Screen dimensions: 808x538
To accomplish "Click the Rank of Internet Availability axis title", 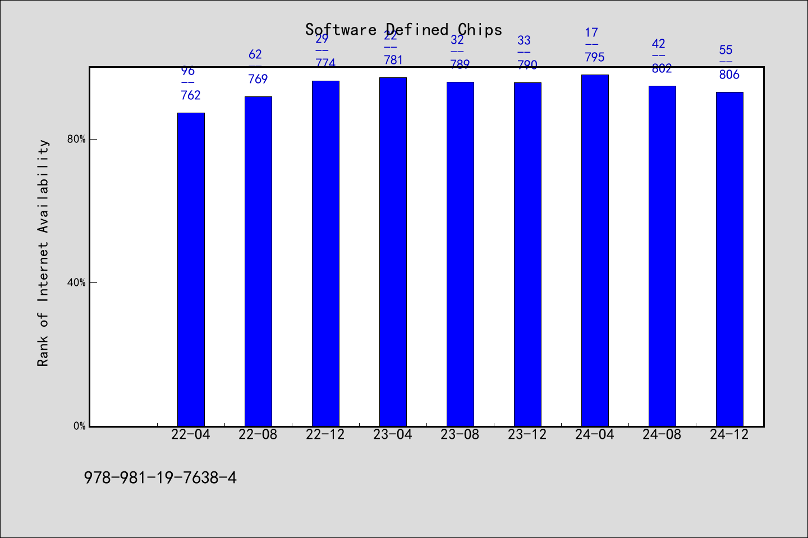I will (x=43, y=253).
